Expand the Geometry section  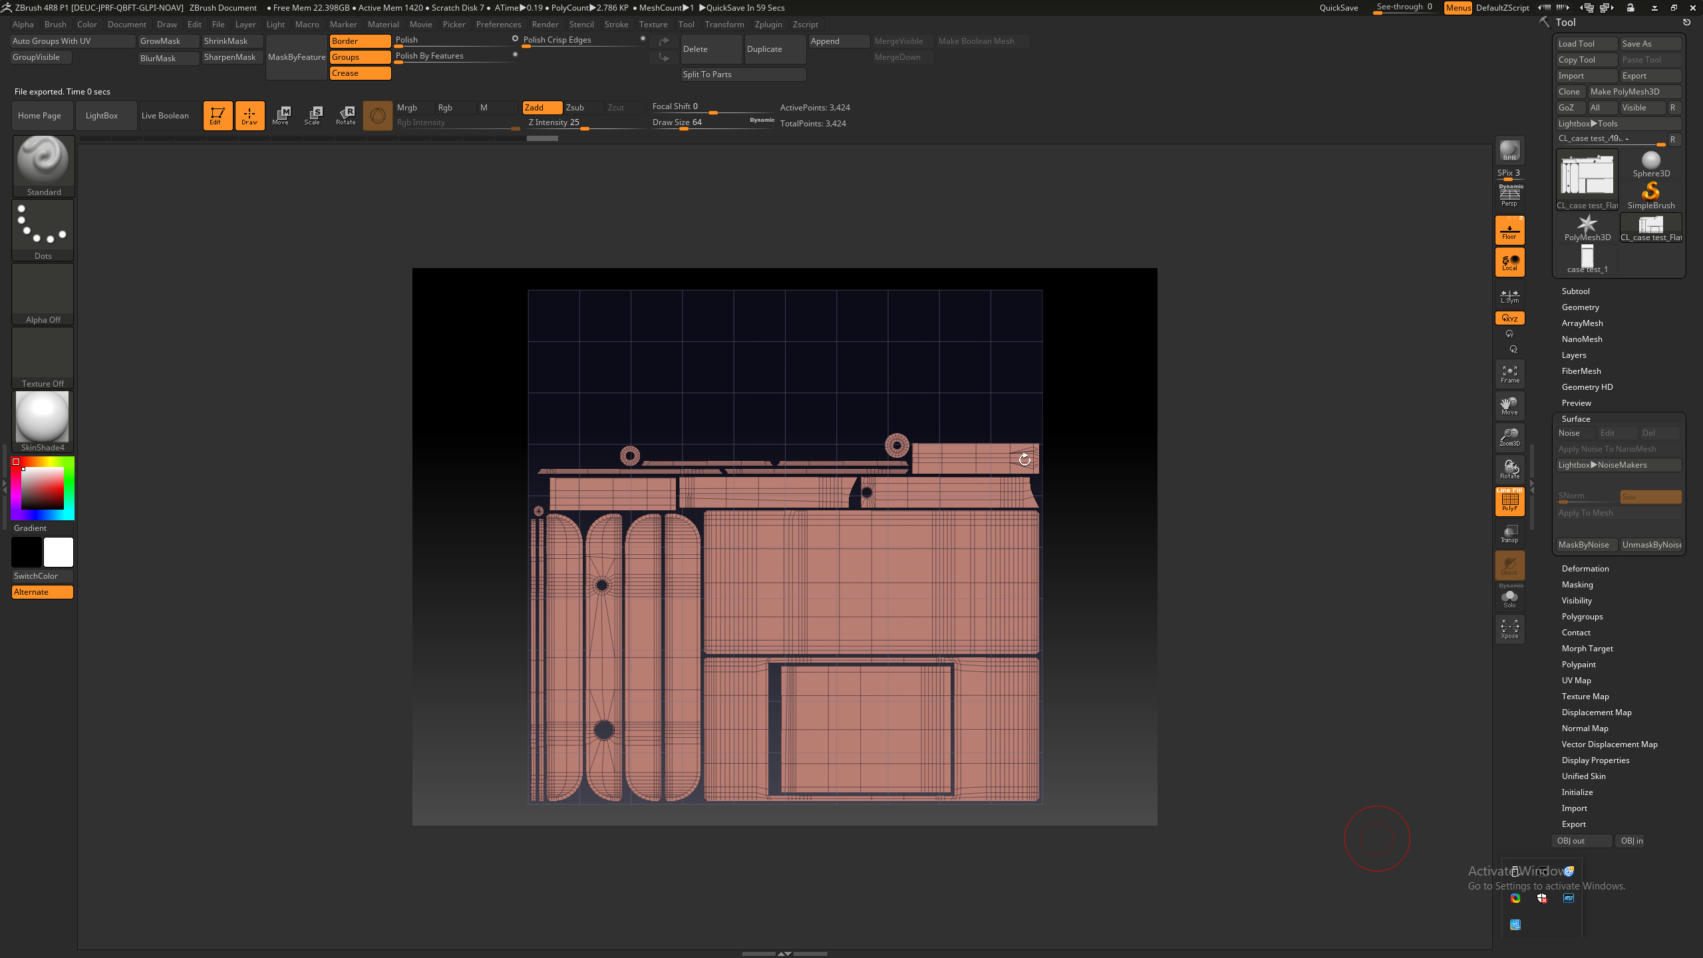[x=1580, y=307]
